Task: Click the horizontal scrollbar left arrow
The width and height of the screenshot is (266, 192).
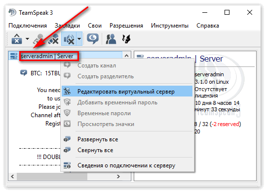Action: (12, 177)
